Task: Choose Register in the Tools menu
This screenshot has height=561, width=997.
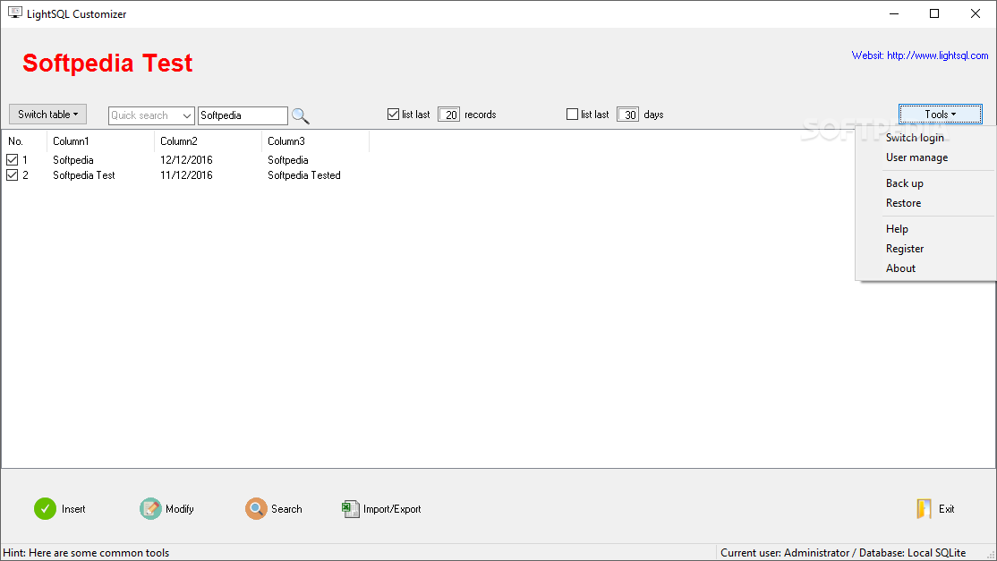Action: (x=904, y=249)
